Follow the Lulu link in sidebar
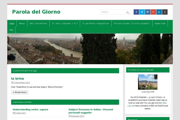180x120 pixels. pyautogui.click(x=129, y=106)
